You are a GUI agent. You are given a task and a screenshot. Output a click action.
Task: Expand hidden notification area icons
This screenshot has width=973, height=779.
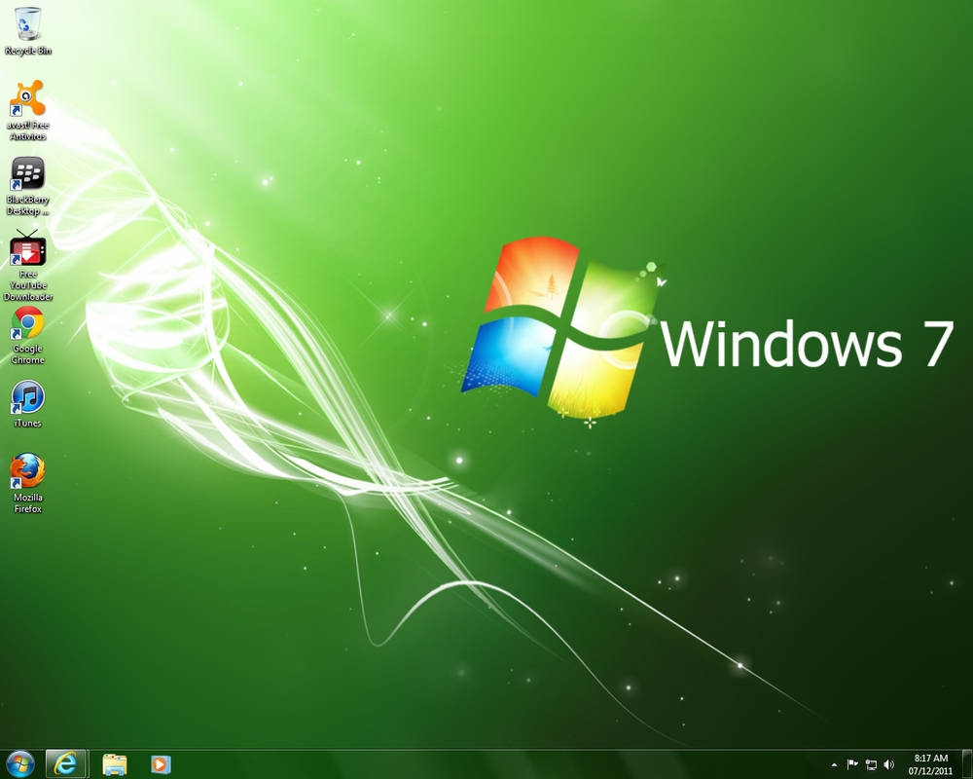tap(834, 764)
